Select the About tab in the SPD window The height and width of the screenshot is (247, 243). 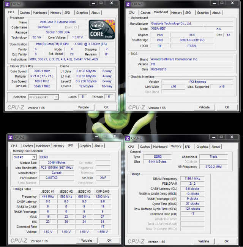tap(98, 146)
